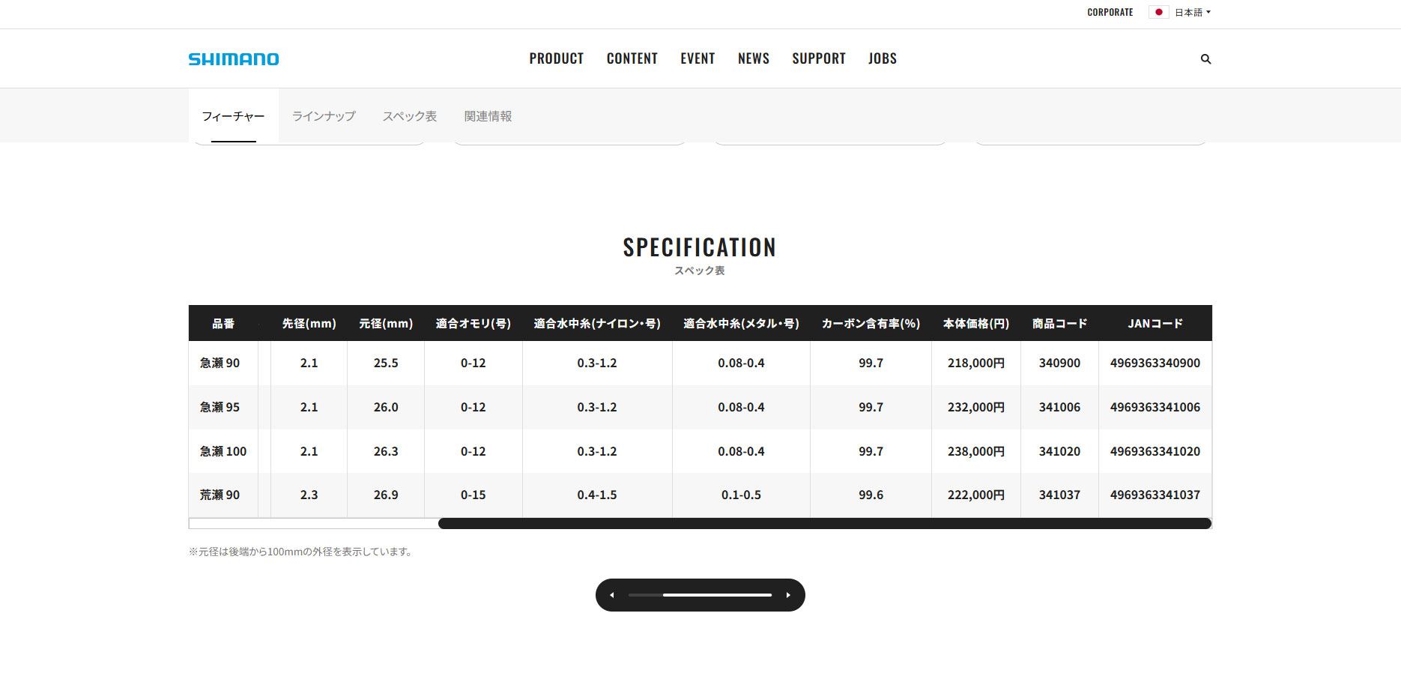1401x676 pixels.
Task: Open the NEWS menu
Action: pyautogui.click(x=754, y=58)
